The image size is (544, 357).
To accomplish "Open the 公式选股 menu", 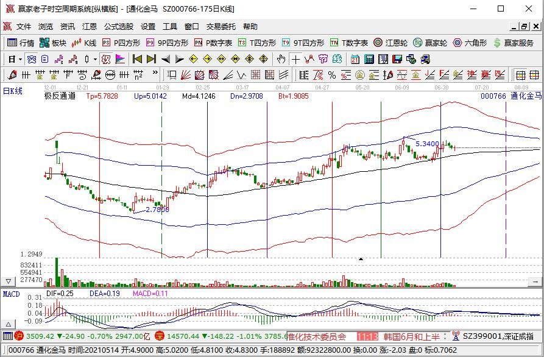I will 119,27.
